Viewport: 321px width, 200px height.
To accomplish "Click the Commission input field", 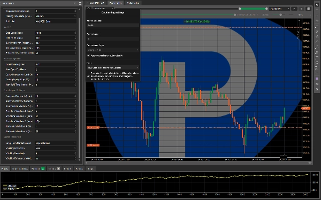I will coord(113,39).
